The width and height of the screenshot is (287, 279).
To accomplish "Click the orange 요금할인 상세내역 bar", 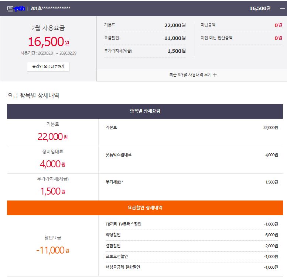I will [x=145, y=208].
